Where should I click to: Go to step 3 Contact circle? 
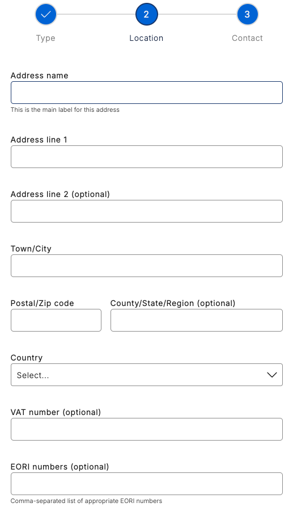pos(248,14)
